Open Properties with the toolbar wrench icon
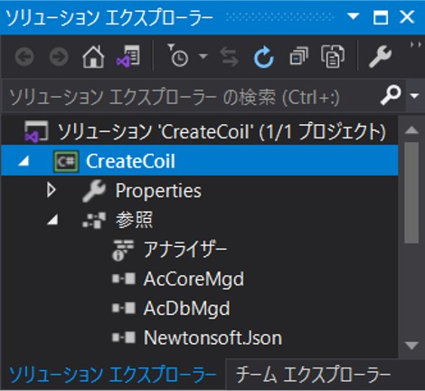425x391 pixels. [x=381, y=56]
